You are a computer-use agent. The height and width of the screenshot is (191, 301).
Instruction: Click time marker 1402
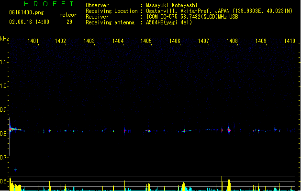60,41
